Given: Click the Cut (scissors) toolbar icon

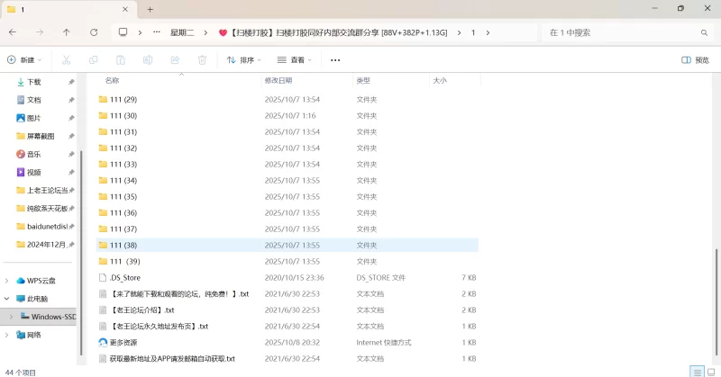Looking at the screenshot, I should tap(67, 60).
